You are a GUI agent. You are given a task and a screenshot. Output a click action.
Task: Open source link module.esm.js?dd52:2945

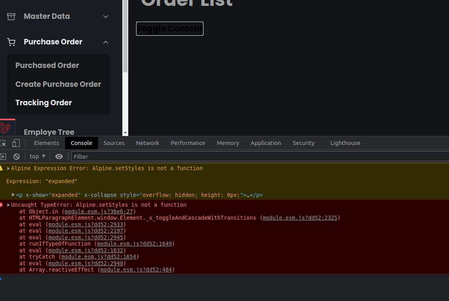tap(85, 237)
